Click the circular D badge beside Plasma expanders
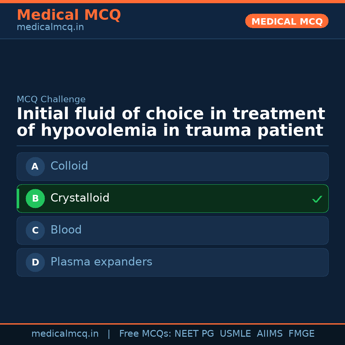Viewport: 345px width, 345px height. point(35,262)
